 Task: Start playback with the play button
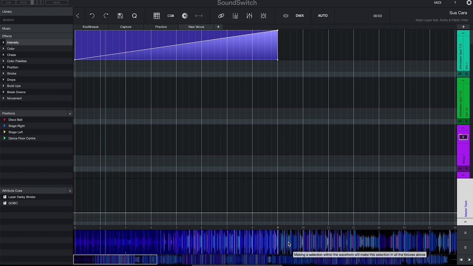(469, 260)
